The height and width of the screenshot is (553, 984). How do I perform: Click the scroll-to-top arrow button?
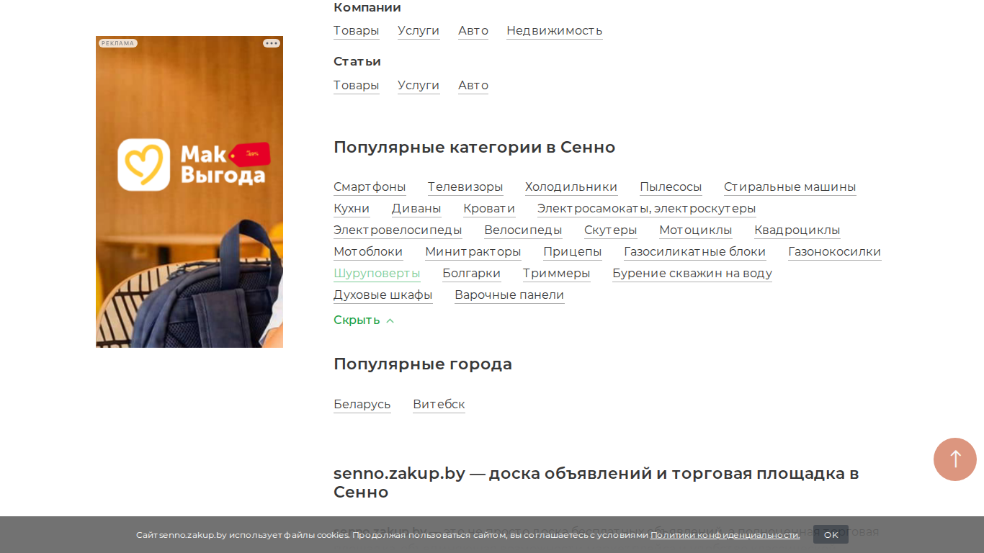point(955,459)
